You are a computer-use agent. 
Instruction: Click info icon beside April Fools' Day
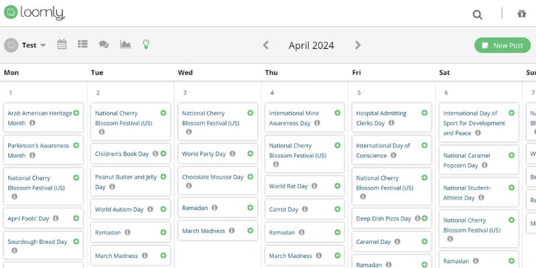[56, 218]
